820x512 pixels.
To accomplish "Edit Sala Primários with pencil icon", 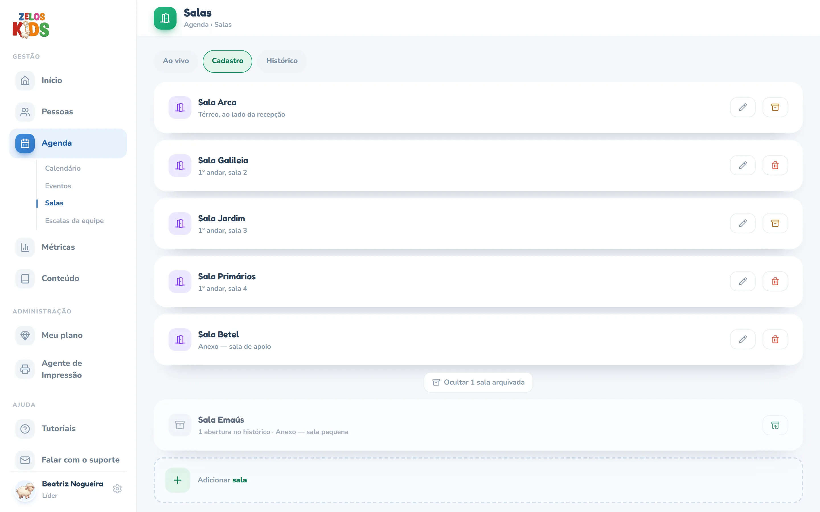I will (742, 281).
